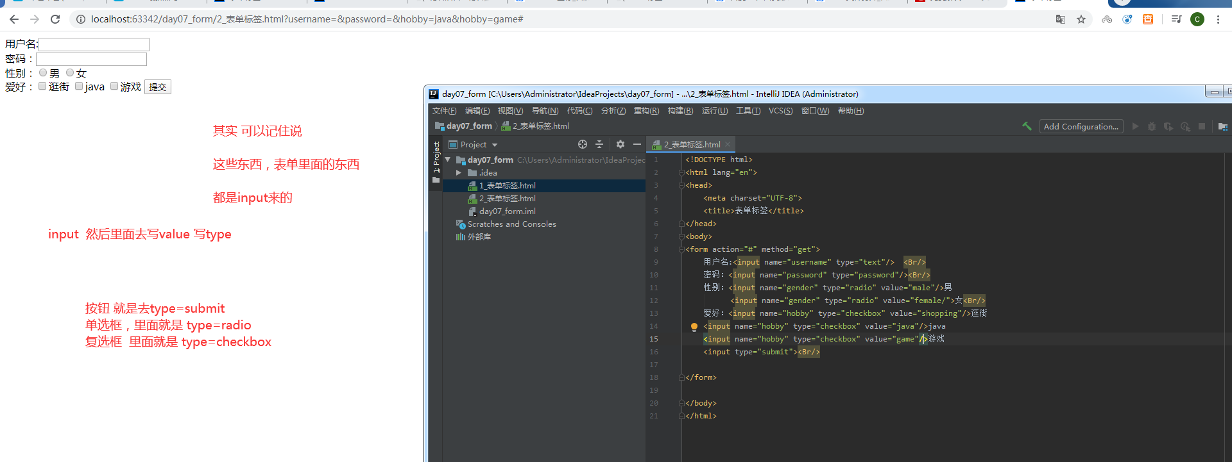1232x462 pixels.
Task: Click the collapse all icon in Project panel
Action: (x=599, y=145)
